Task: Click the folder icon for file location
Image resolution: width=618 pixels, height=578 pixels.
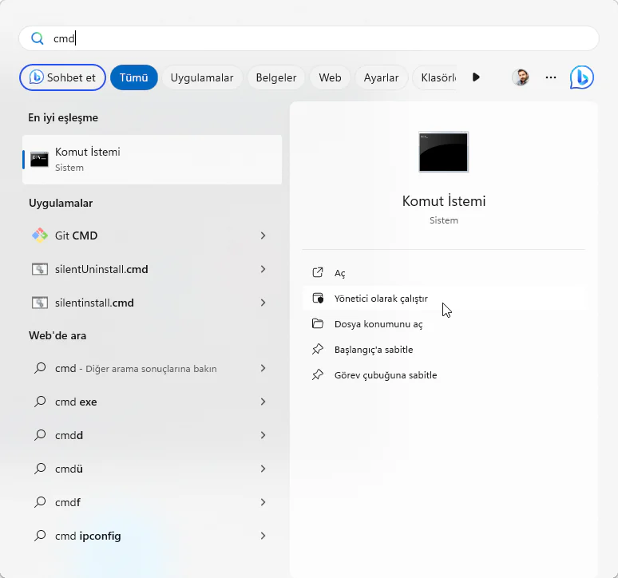Action: coord(318,323)
